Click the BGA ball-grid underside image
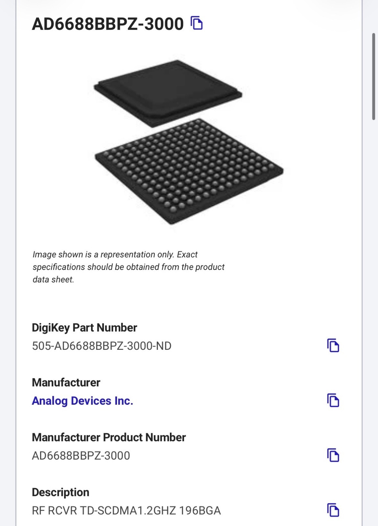This screenshot has width=378, height=526. 189,172
